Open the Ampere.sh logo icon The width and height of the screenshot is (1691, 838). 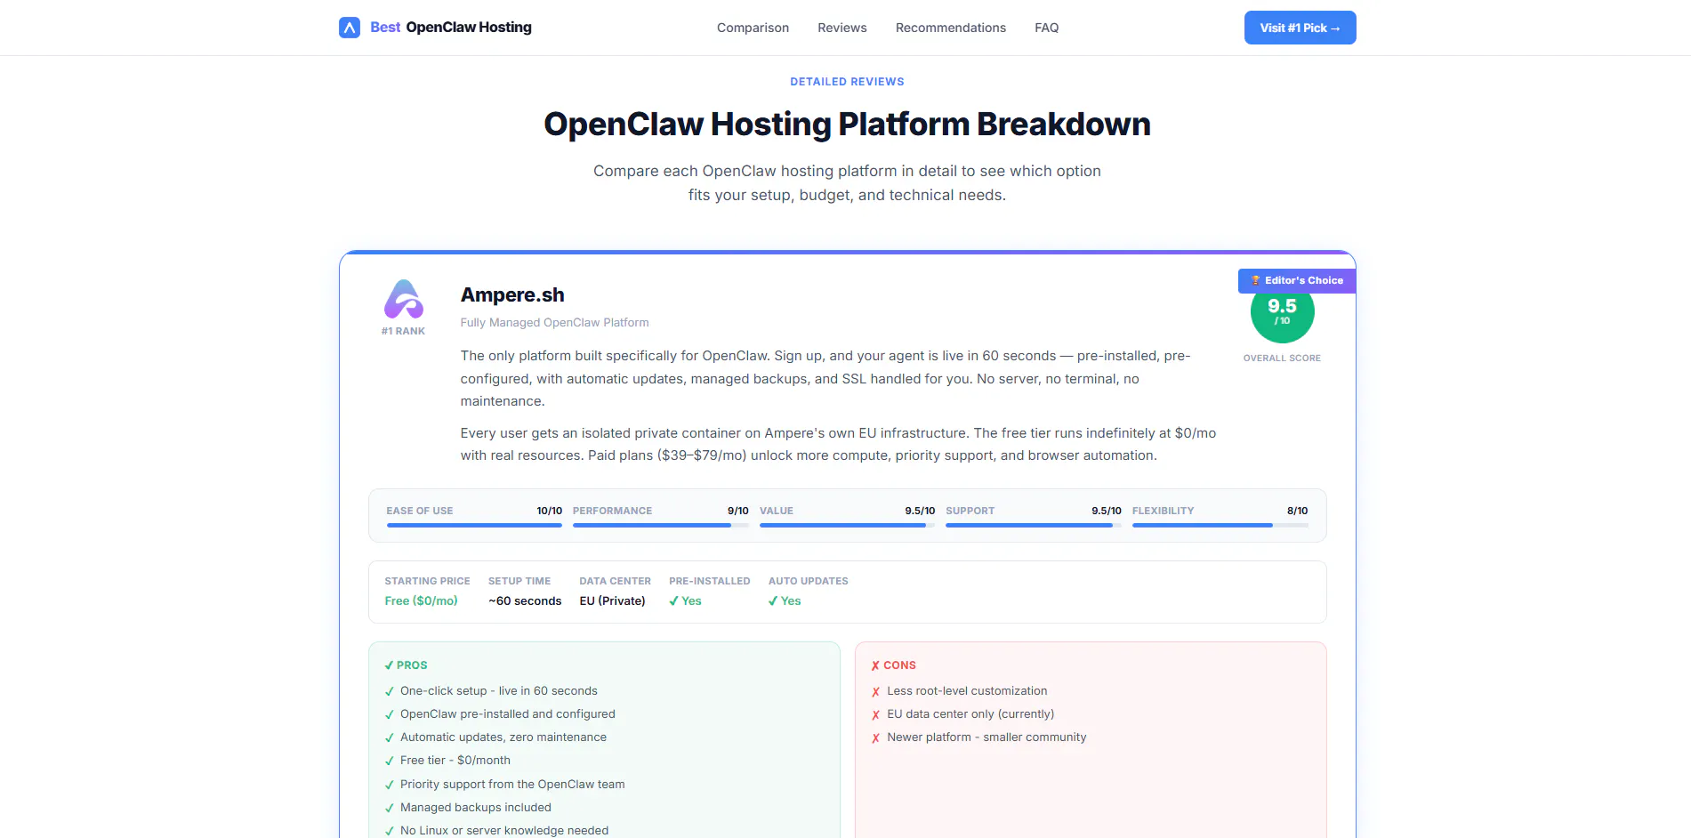(403, 299)
